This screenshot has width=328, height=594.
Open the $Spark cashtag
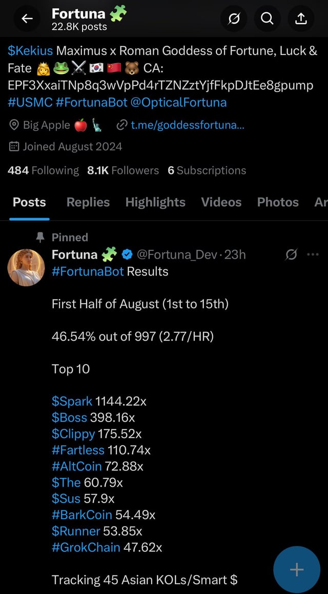point(72,401)
